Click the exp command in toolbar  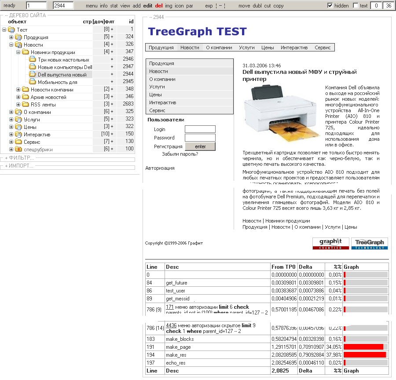coord(209,6)
